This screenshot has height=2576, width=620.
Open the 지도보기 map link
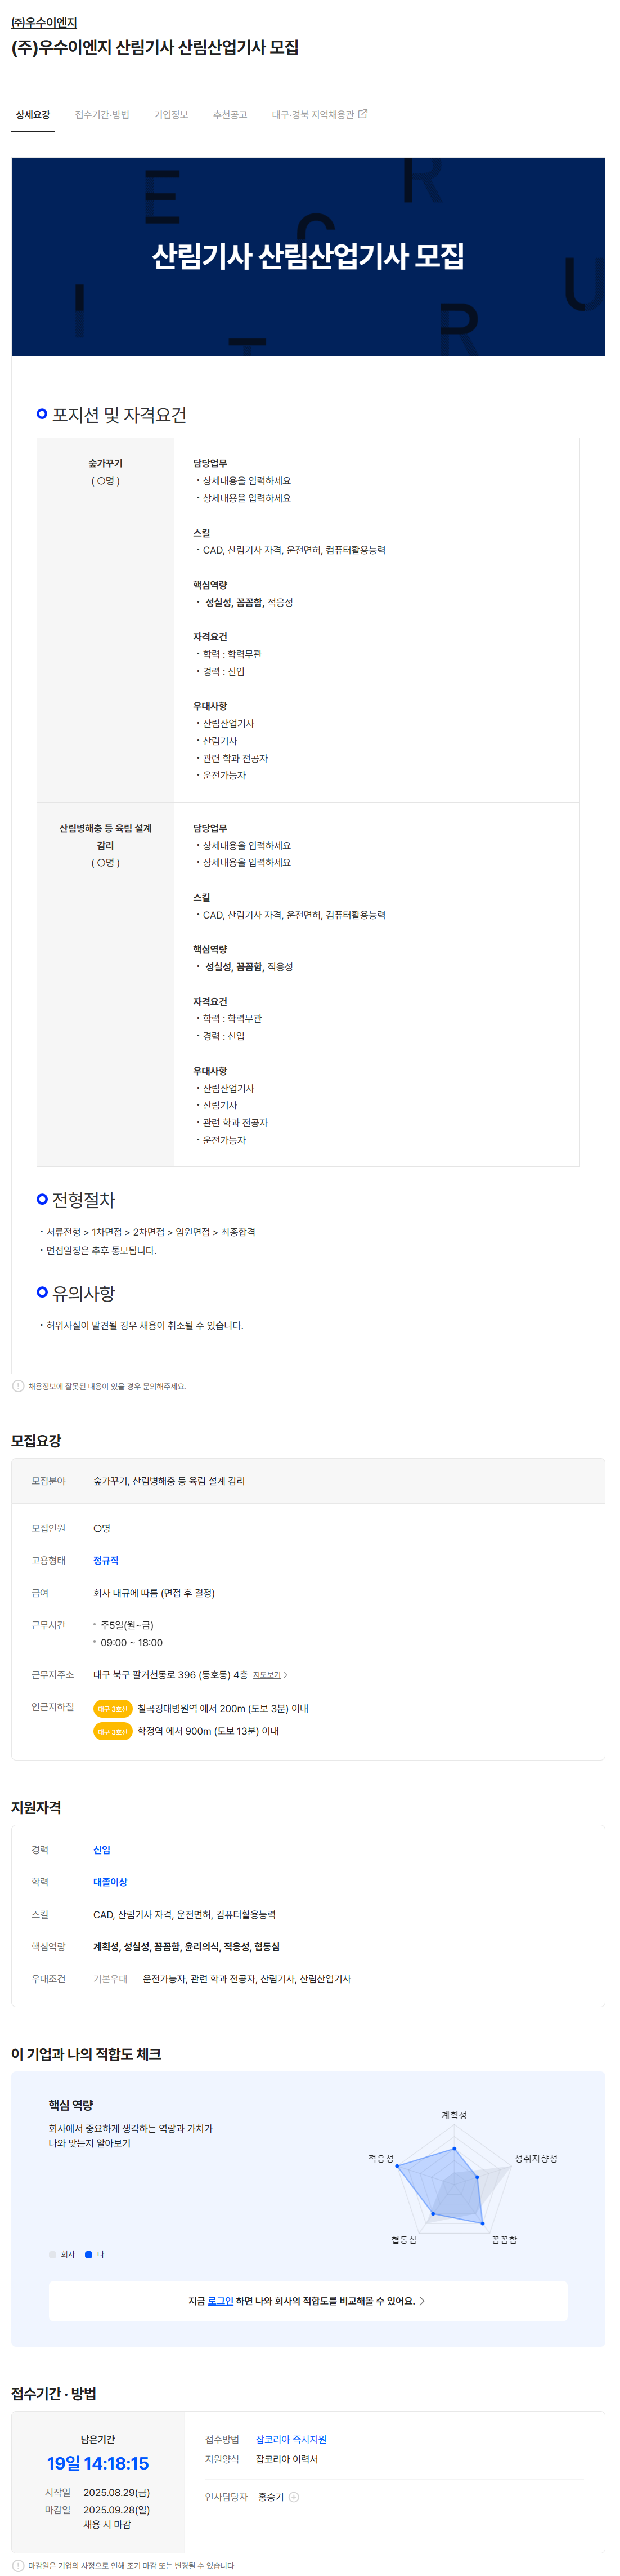267,1674
